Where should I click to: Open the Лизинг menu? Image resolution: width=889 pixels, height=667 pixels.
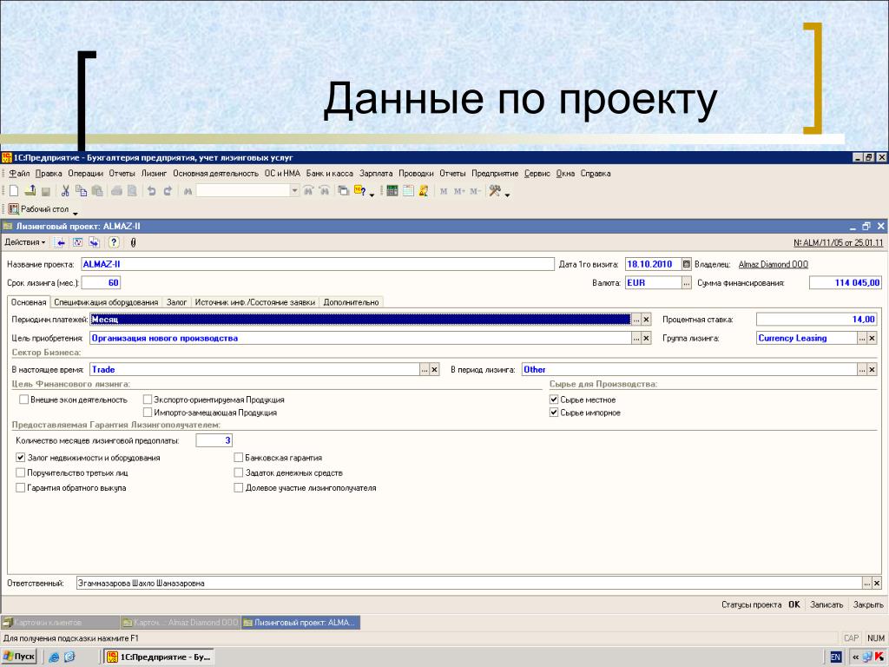pyautogui.click(x=154, y=174)
